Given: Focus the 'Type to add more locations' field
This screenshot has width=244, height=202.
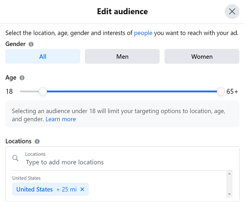Looking at the screenshot, I should click(122, 158).
